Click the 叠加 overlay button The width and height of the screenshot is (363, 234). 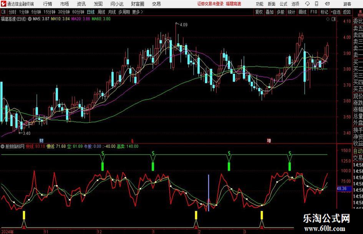270,12
